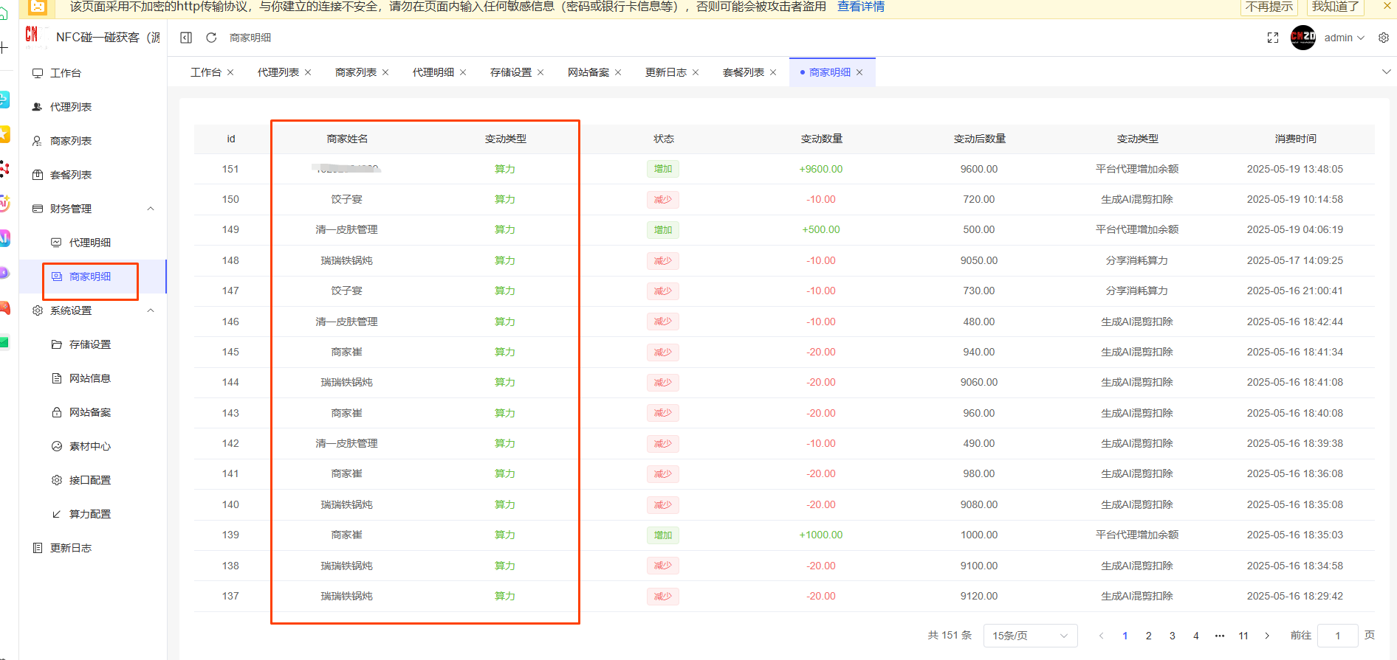
Task: Click the 我知道了 button
Action: (x=1335, y=7)
